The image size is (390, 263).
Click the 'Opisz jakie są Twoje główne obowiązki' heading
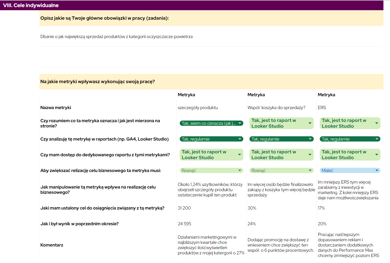(x=104, y=18)
